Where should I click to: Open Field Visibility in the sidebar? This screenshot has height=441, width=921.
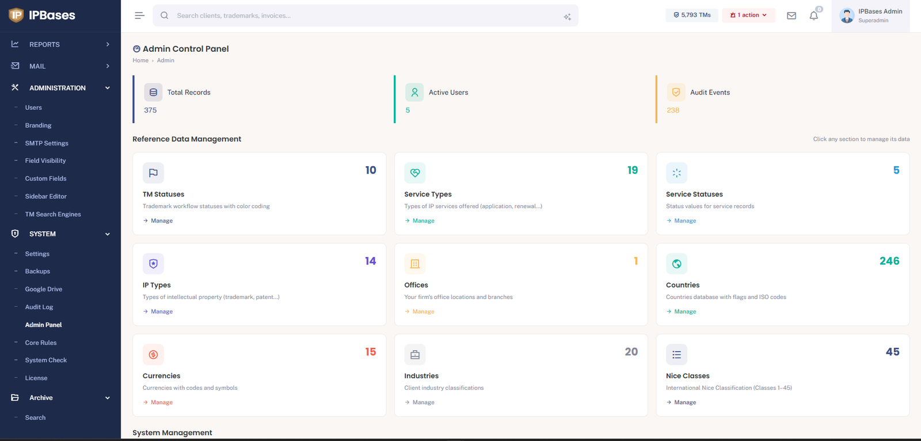[45, 160]
